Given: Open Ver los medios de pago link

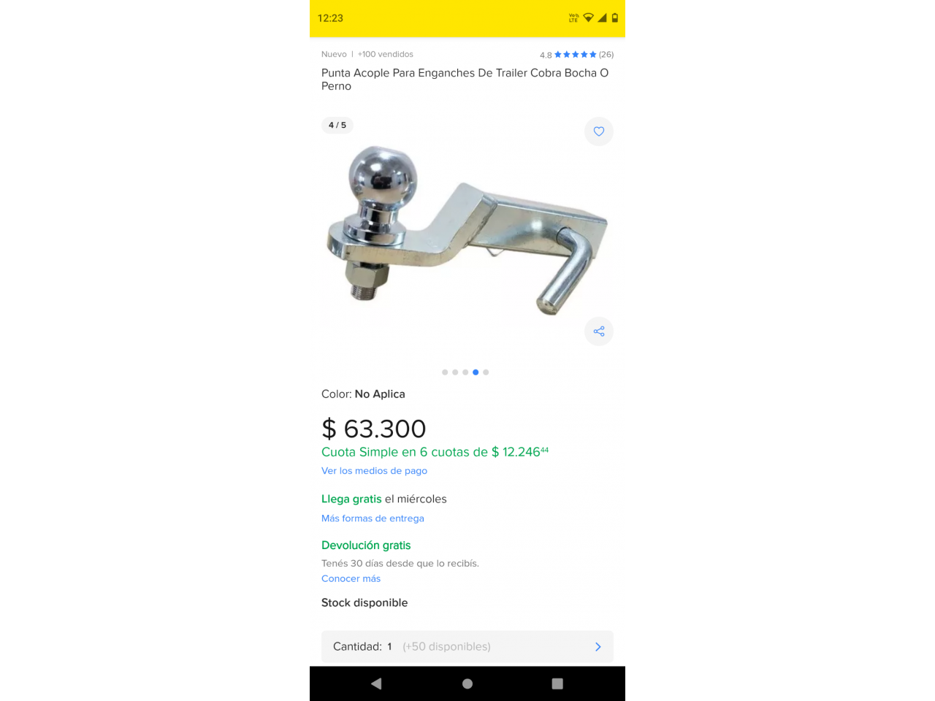Looking at the screenshot, I should [x=374, y=471].
